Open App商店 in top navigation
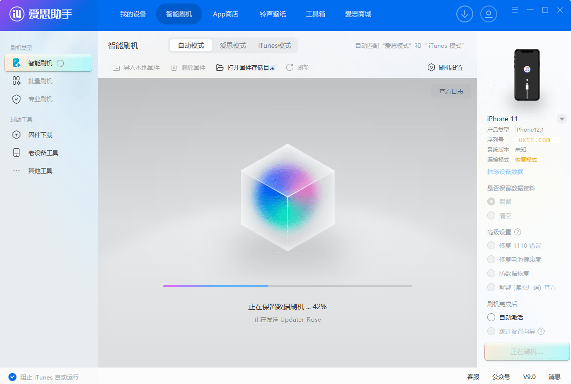Image resolution: width=571 pixels, height=384 pixels. [x=226, y=14]
